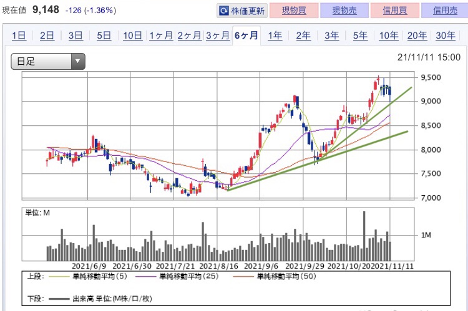Click the 現物売 button

[344, 11]
